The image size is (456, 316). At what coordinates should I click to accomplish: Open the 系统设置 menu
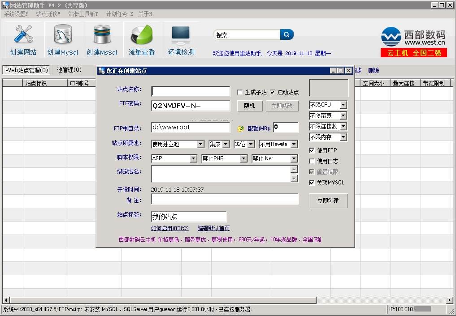[16, 14]
